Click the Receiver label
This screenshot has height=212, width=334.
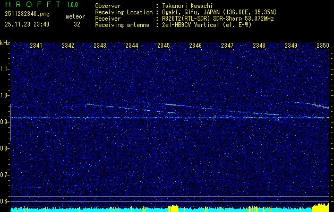coord(108,19)
